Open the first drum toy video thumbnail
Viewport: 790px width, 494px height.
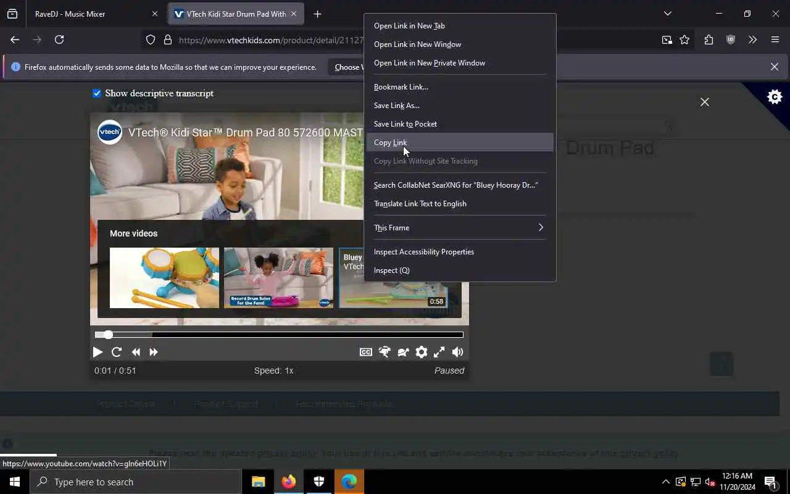point(164,278)
